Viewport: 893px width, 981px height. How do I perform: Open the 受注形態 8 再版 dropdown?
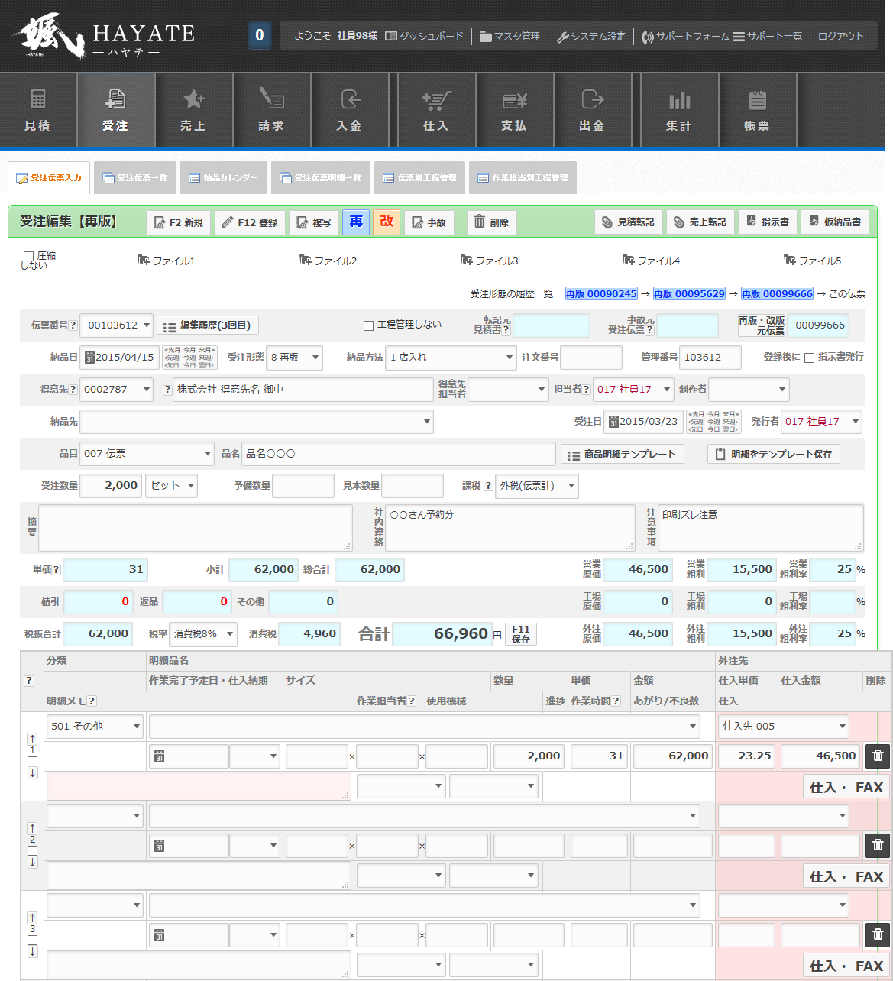pyautogui.click(x=295, y=358)
